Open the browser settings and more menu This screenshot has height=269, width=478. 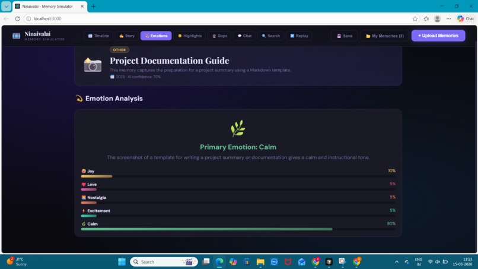pyautogui.click(x=448, y=18)
